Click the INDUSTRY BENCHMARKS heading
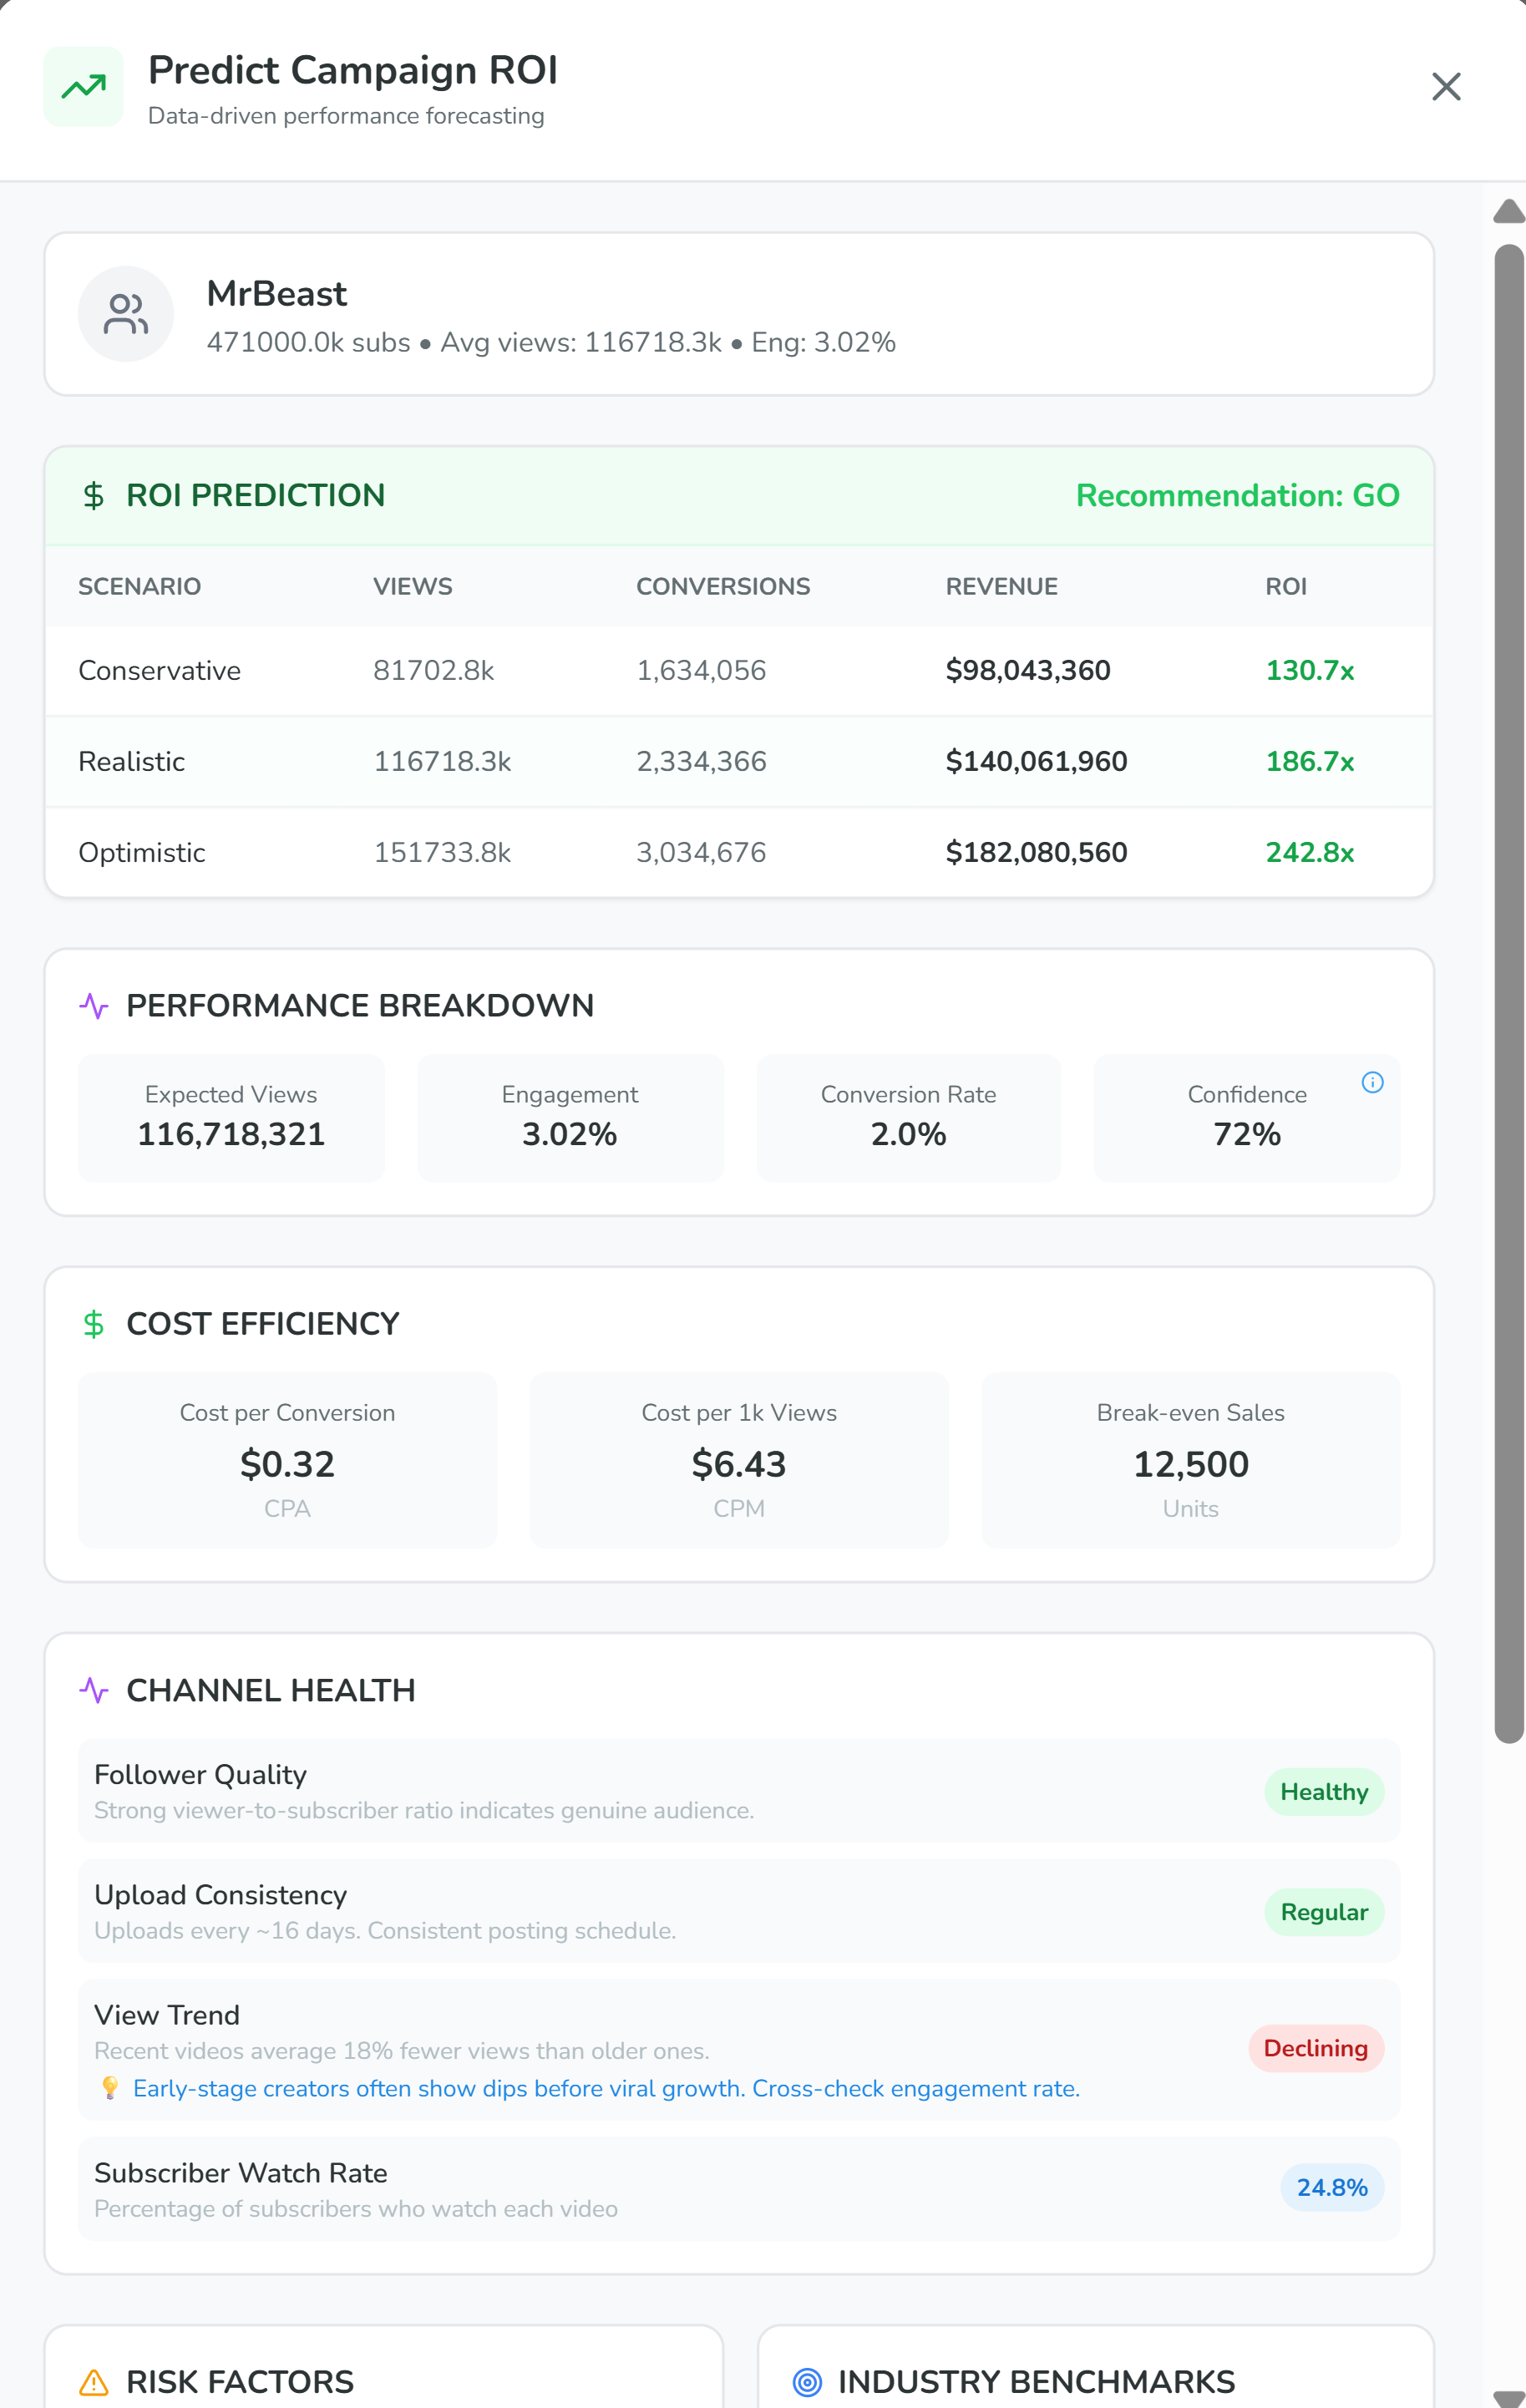This screenshot has height=2408, width=1526. [x=1037, y=2382]
